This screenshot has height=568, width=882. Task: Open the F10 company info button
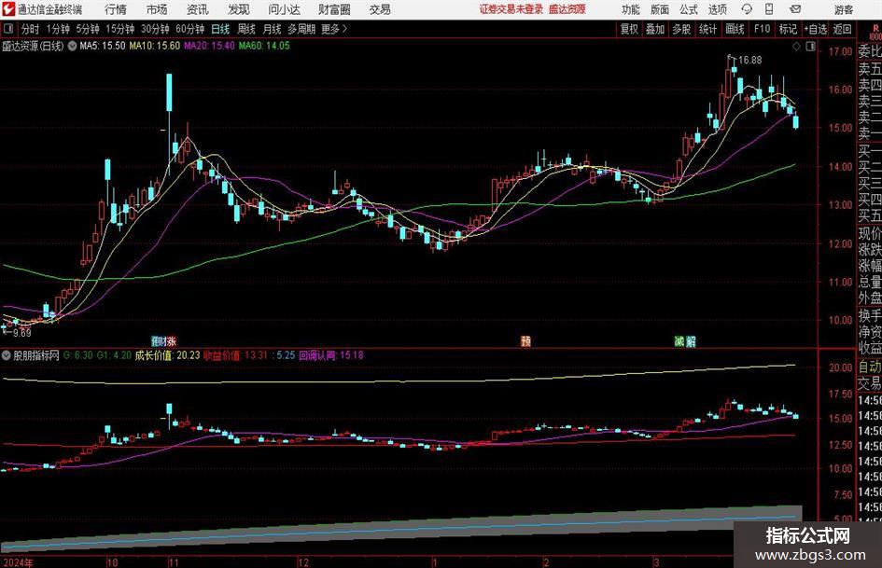(x=763, y=29)
